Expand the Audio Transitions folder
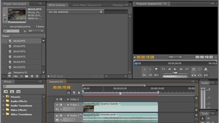This screenshot has height=123, width=219. click(3, 105)
